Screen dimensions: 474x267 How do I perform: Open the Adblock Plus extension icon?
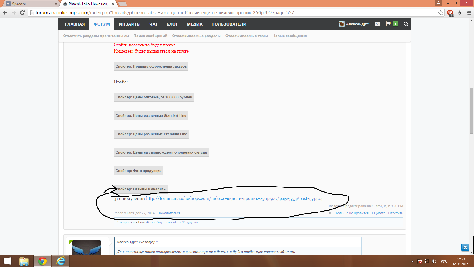[x=450, y=13]
